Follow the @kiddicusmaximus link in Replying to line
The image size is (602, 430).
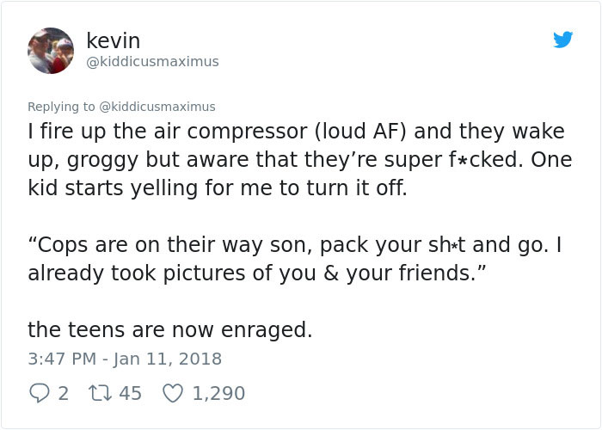click(157, 107)
